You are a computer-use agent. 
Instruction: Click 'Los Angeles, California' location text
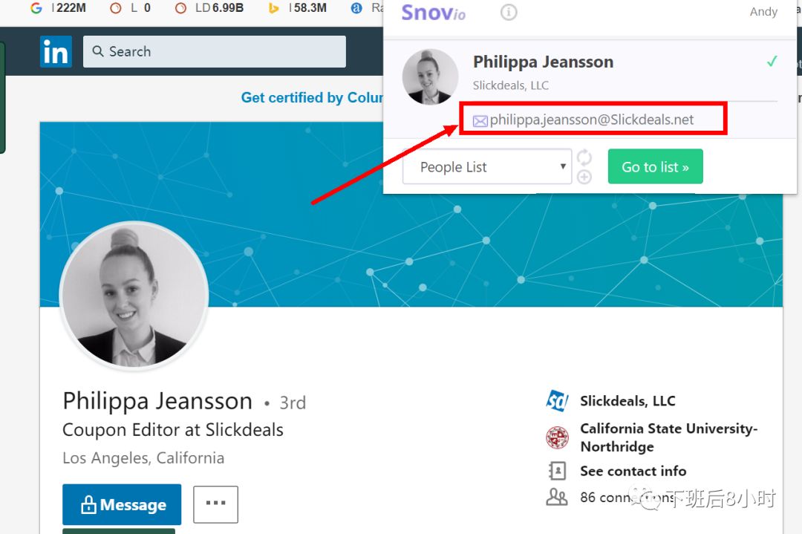(x=143, y=458)
